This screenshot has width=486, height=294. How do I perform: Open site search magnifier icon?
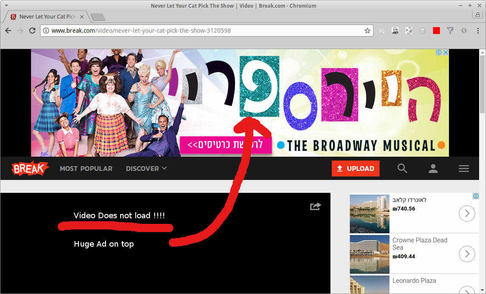[x=402, y=168]
